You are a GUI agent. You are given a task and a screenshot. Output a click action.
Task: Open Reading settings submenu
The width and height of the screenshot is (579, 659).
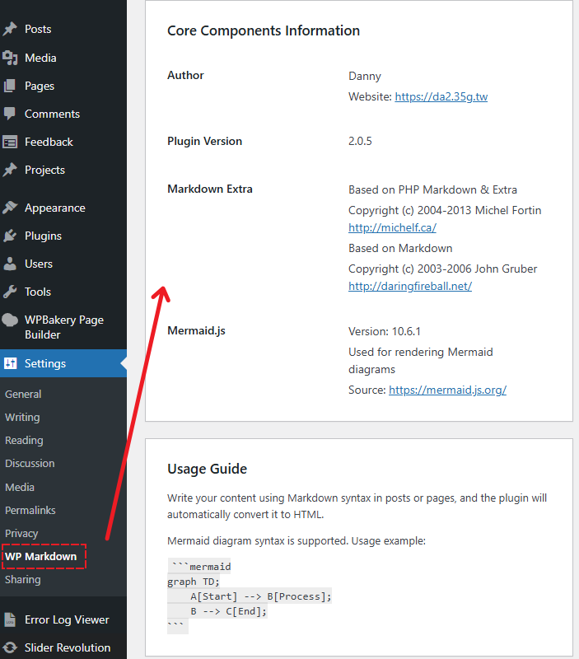pos(24,441)
